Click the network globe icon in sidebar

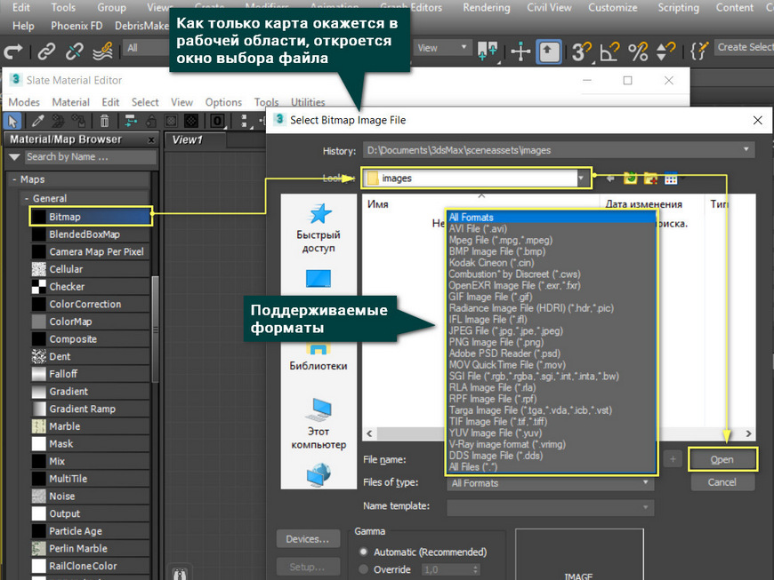[x=318, y=474]
